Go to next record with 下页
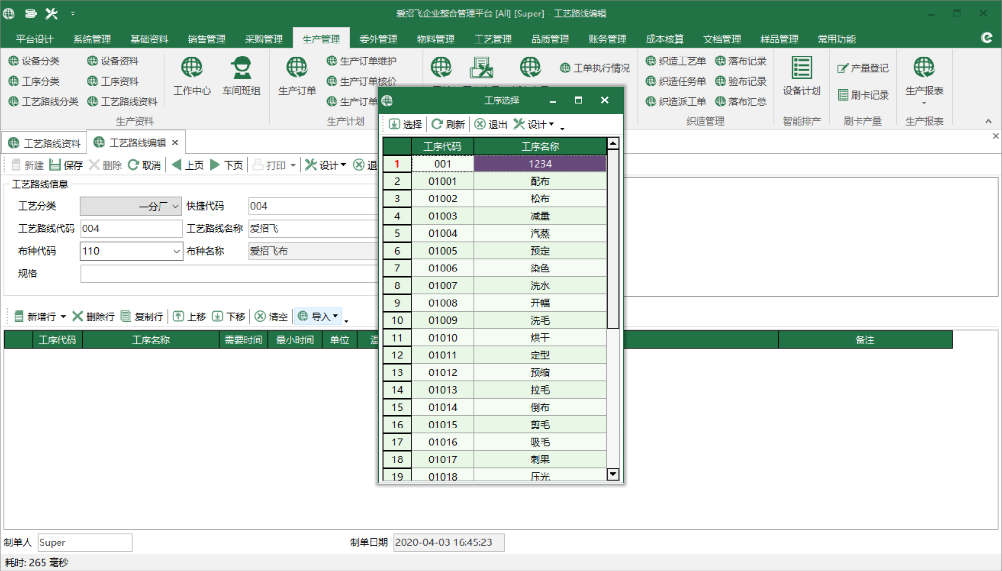This screenshot has width=1002, height=571. (x=226, y=165)
